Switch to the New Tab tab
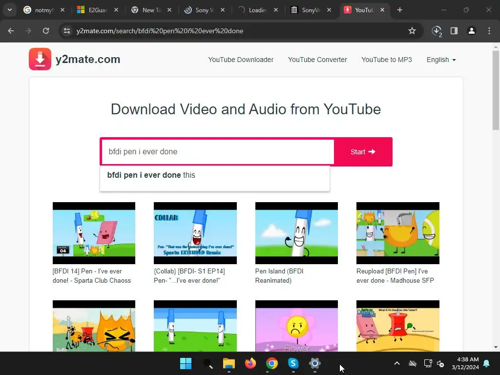 click(146, 10)
